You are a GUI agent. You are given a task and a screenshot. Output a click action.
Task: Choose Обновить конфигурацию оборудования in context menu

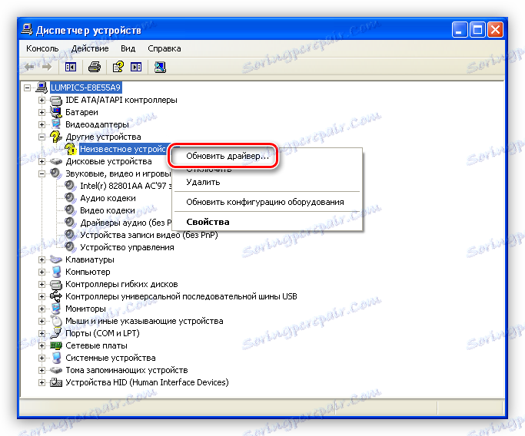[x=267, y=202]
